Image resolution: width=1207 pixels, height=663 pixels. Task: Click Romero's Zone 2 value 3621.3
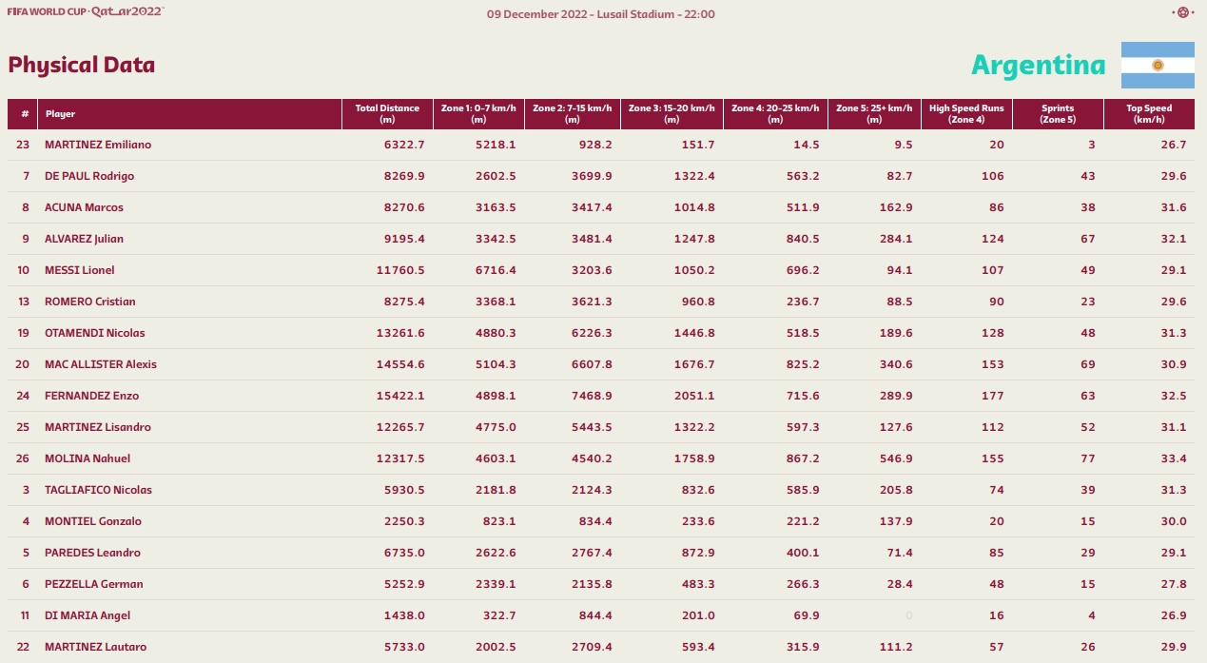click(x=592, y=302)
